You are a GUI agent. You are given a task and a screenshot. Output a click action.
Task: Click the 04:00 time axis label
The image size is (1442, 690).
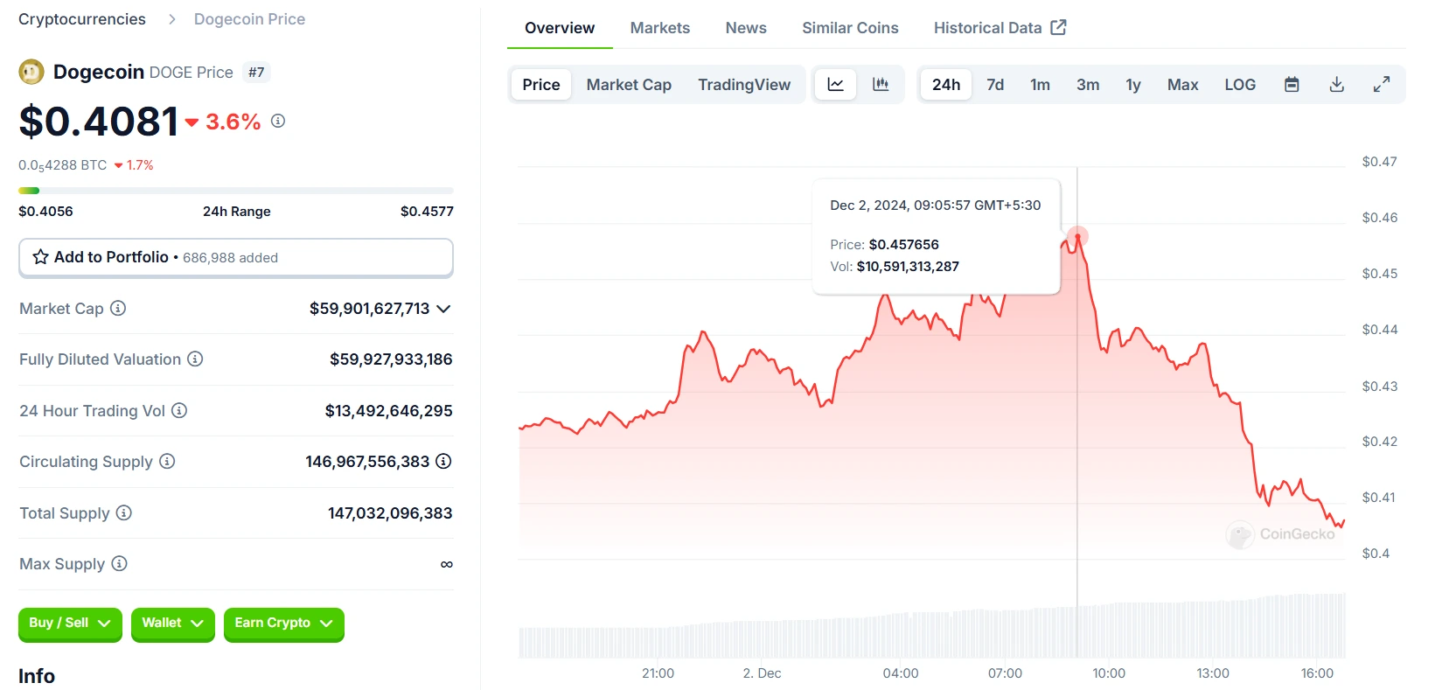901,673
